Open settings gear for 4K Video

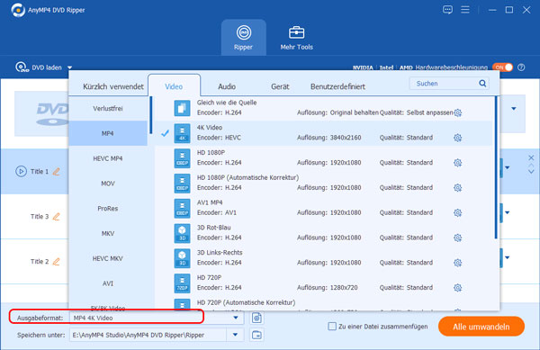tap(458, 138)
